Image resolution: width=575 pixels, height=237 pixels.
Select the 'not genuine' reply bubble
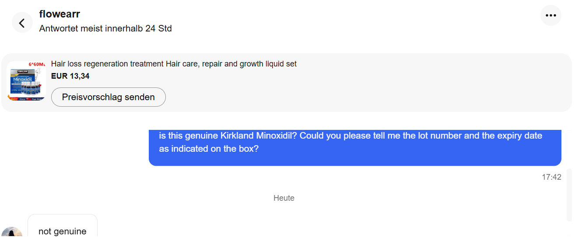[x=63, y=228]
